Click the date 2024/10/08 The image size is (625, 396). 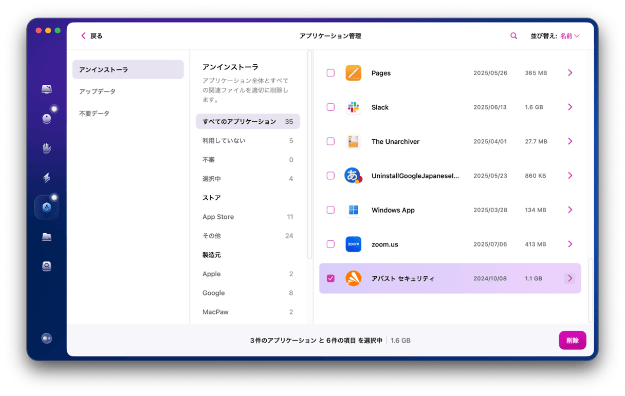click(x=490, y=278)
